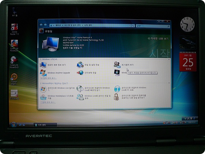Click '7 항목 모두 표시' link

click(x=48, y=102)
